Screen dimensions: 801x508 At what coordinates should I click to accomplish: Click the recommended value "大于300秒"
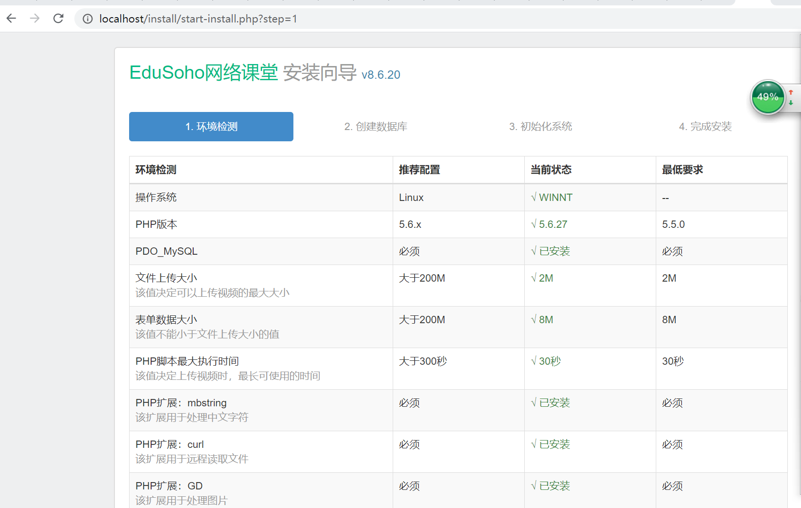pos(423,361)
